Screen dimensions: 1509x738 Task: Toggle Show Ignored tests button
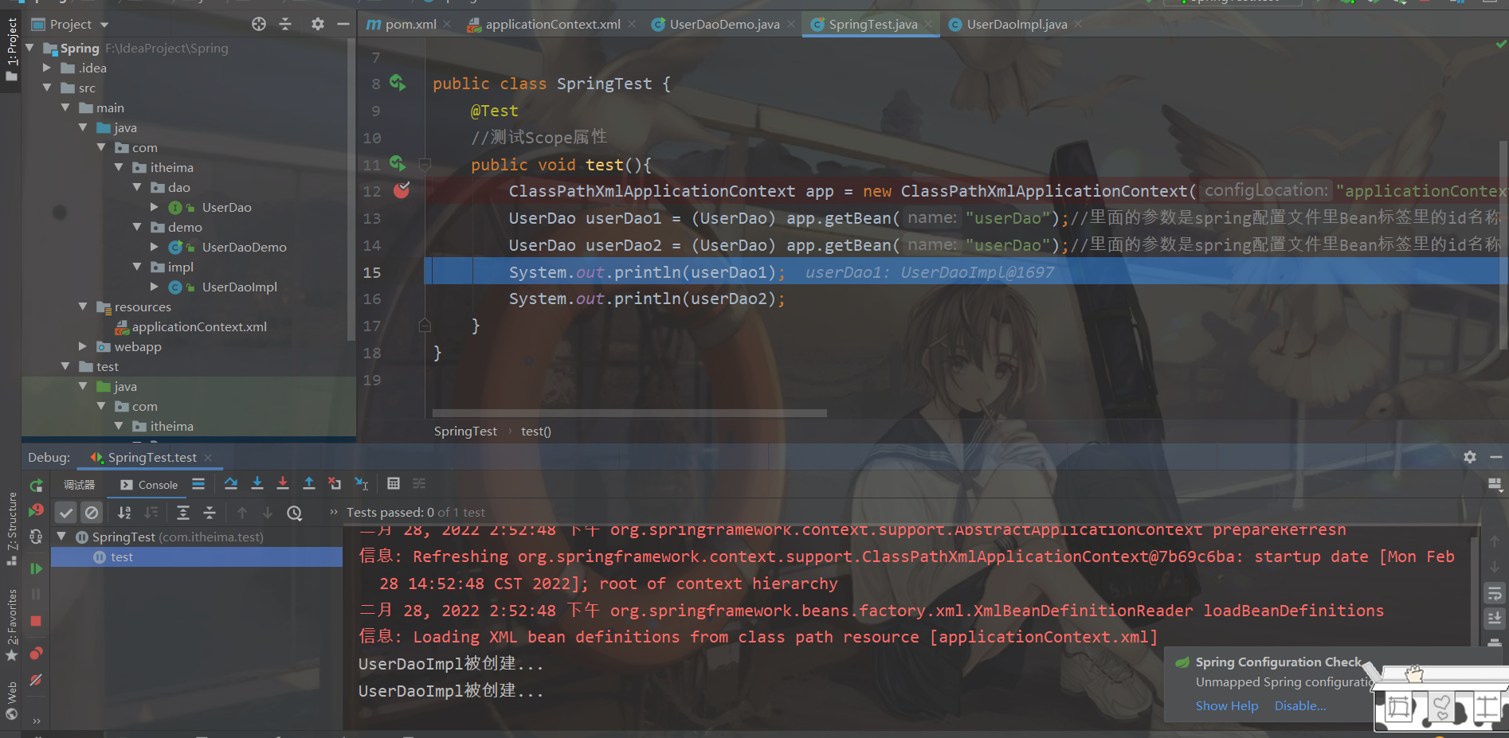coord(92,513)
